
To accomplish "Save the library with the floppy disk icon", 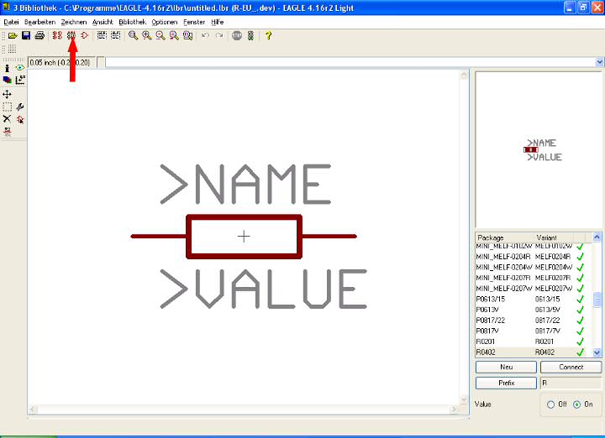I will tap(26, 36).
